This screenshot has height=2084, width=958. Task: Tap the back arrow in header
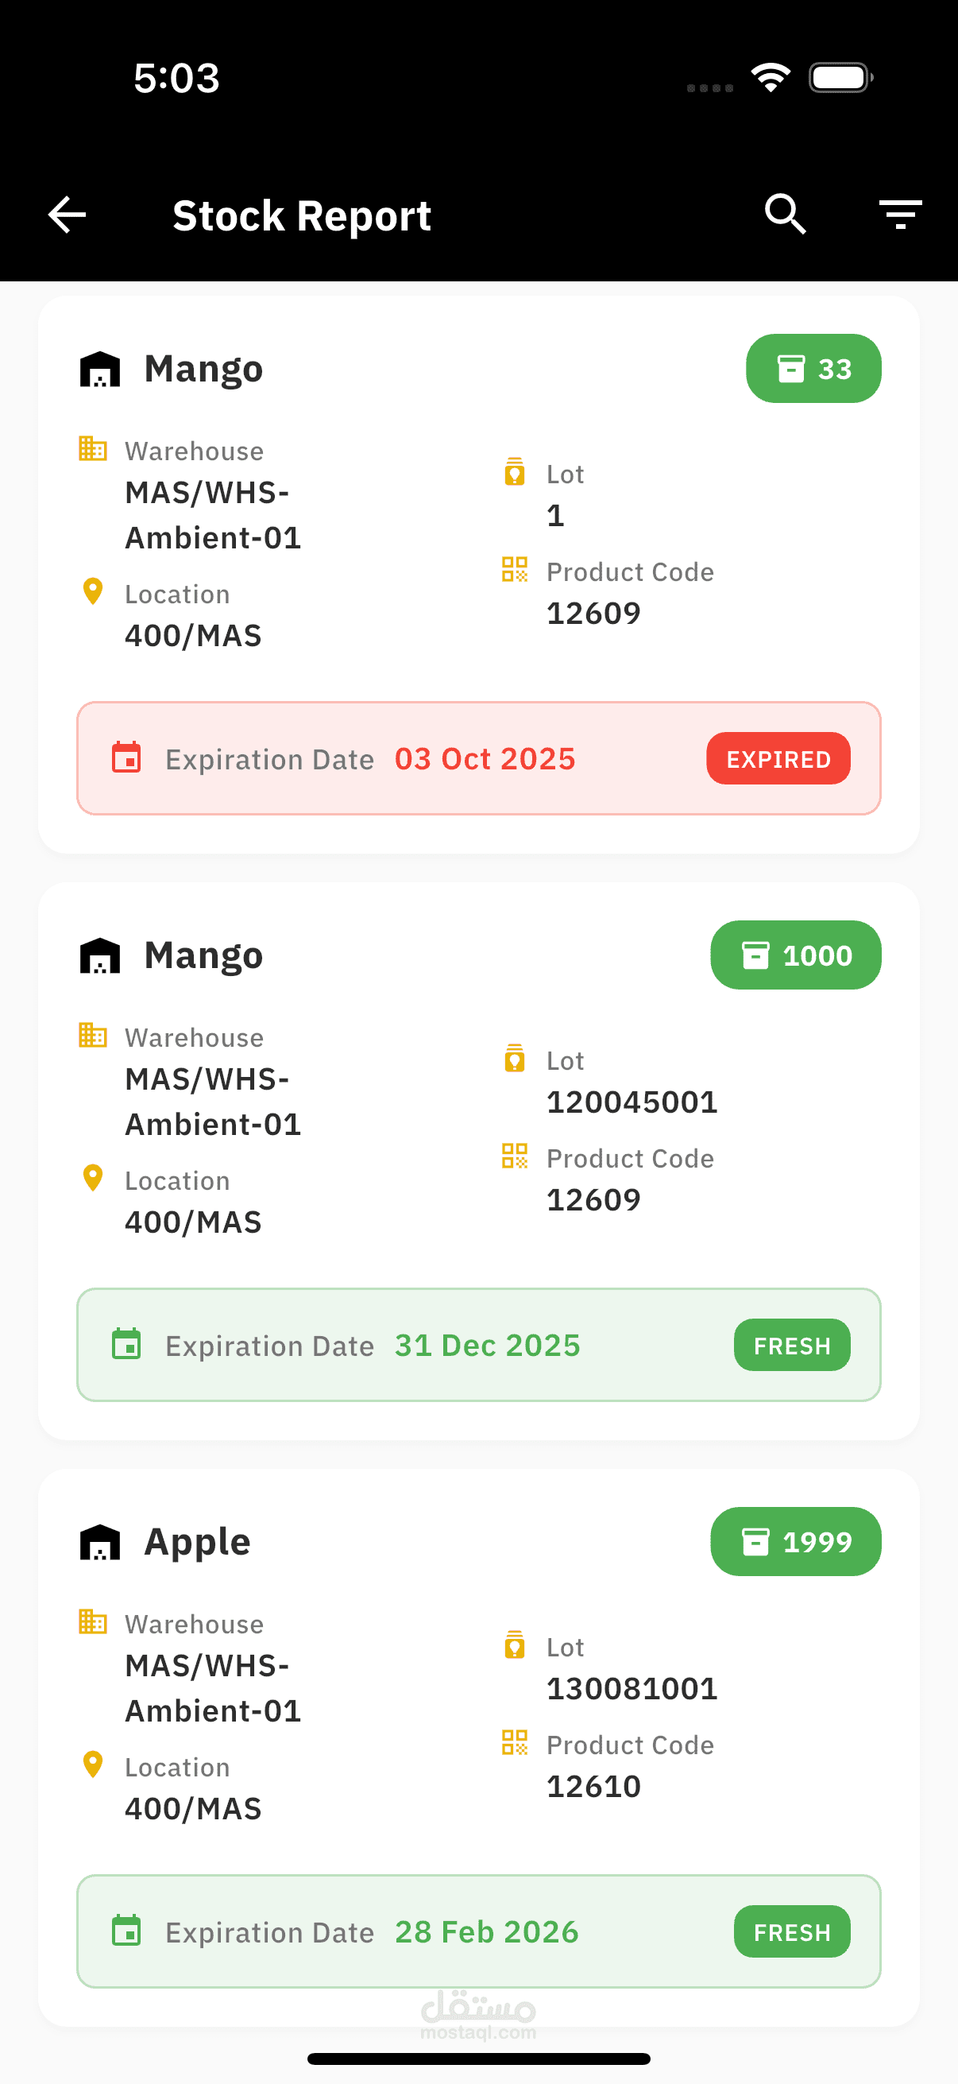67,215
